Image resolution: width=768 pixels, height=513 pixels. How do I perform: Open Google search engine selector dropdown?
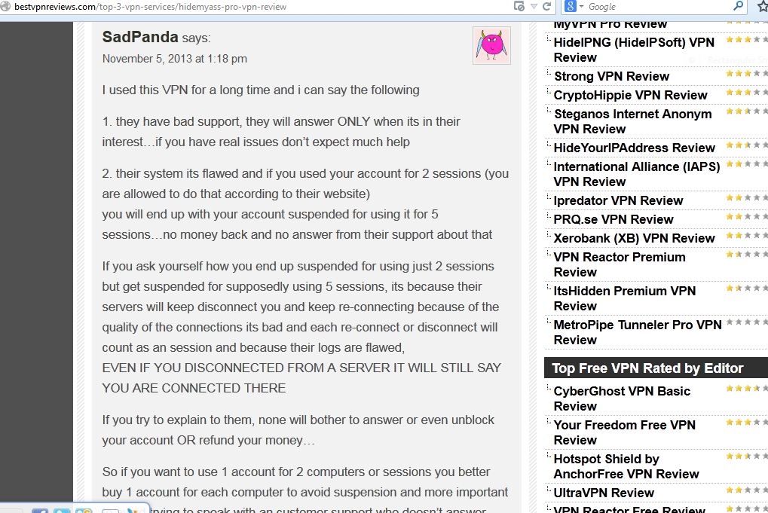tap(574, 6)
